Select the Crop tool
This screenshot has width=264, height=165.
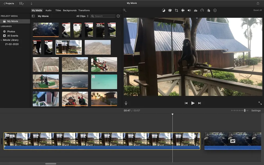176,10
